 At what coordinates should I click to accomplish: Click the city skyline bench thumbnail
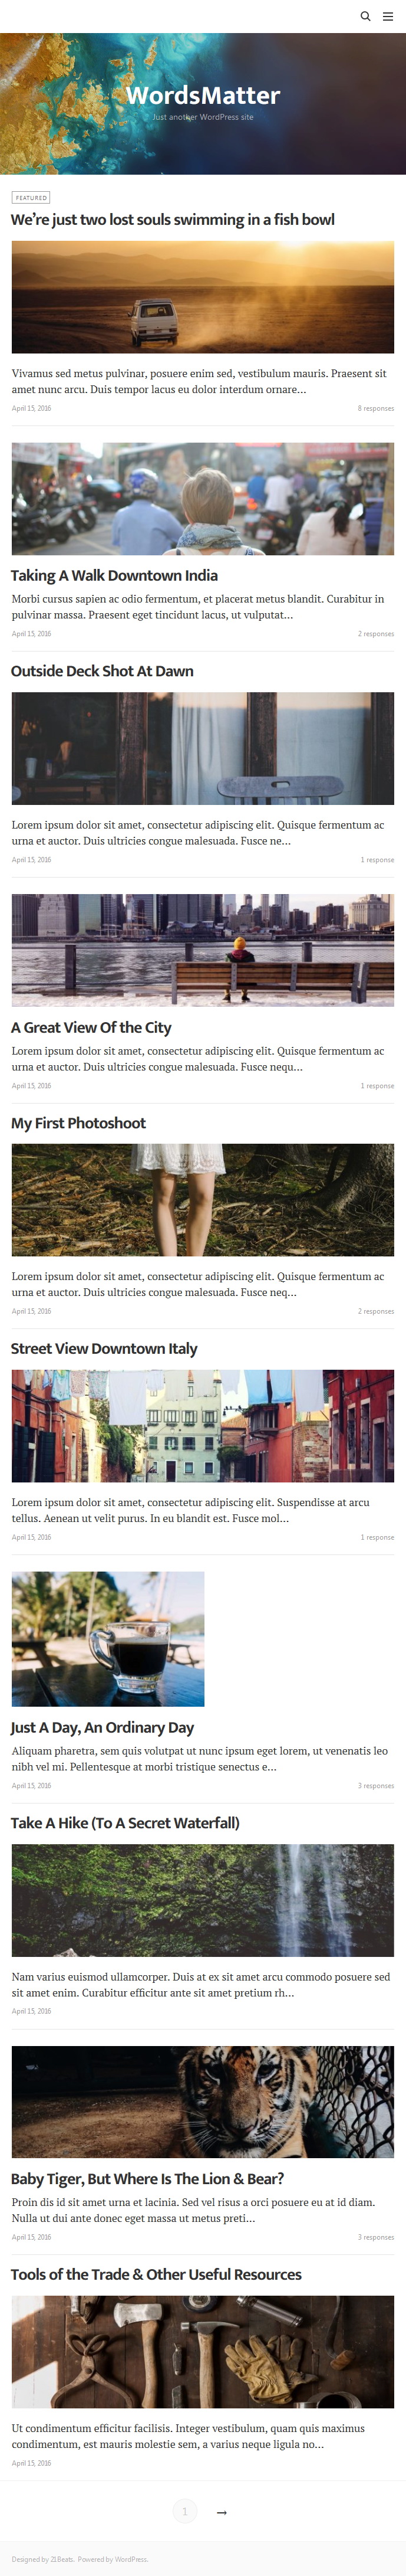(203, 950)
